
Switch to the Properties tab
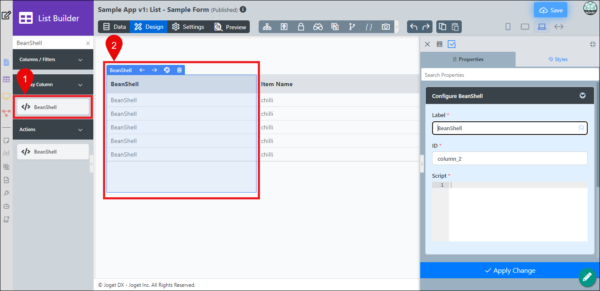click(x=468, y=59)
